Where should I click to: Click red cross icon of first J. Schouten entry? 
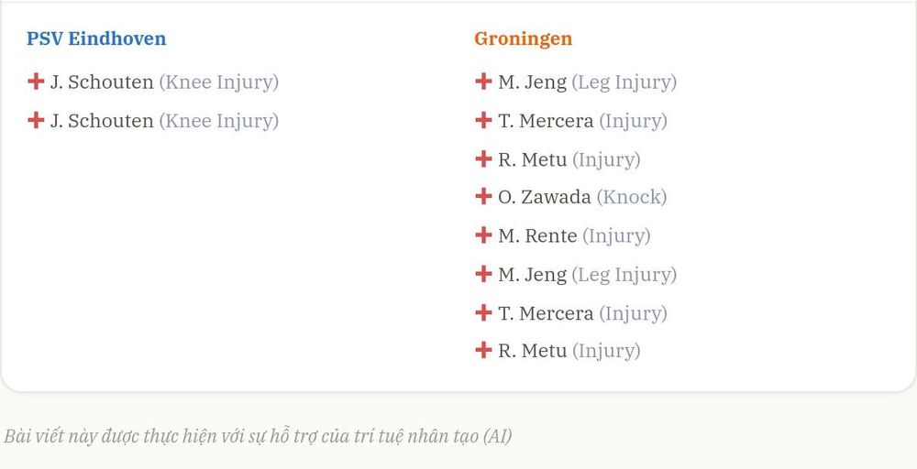pyautogui.click(x=36, y=82)
